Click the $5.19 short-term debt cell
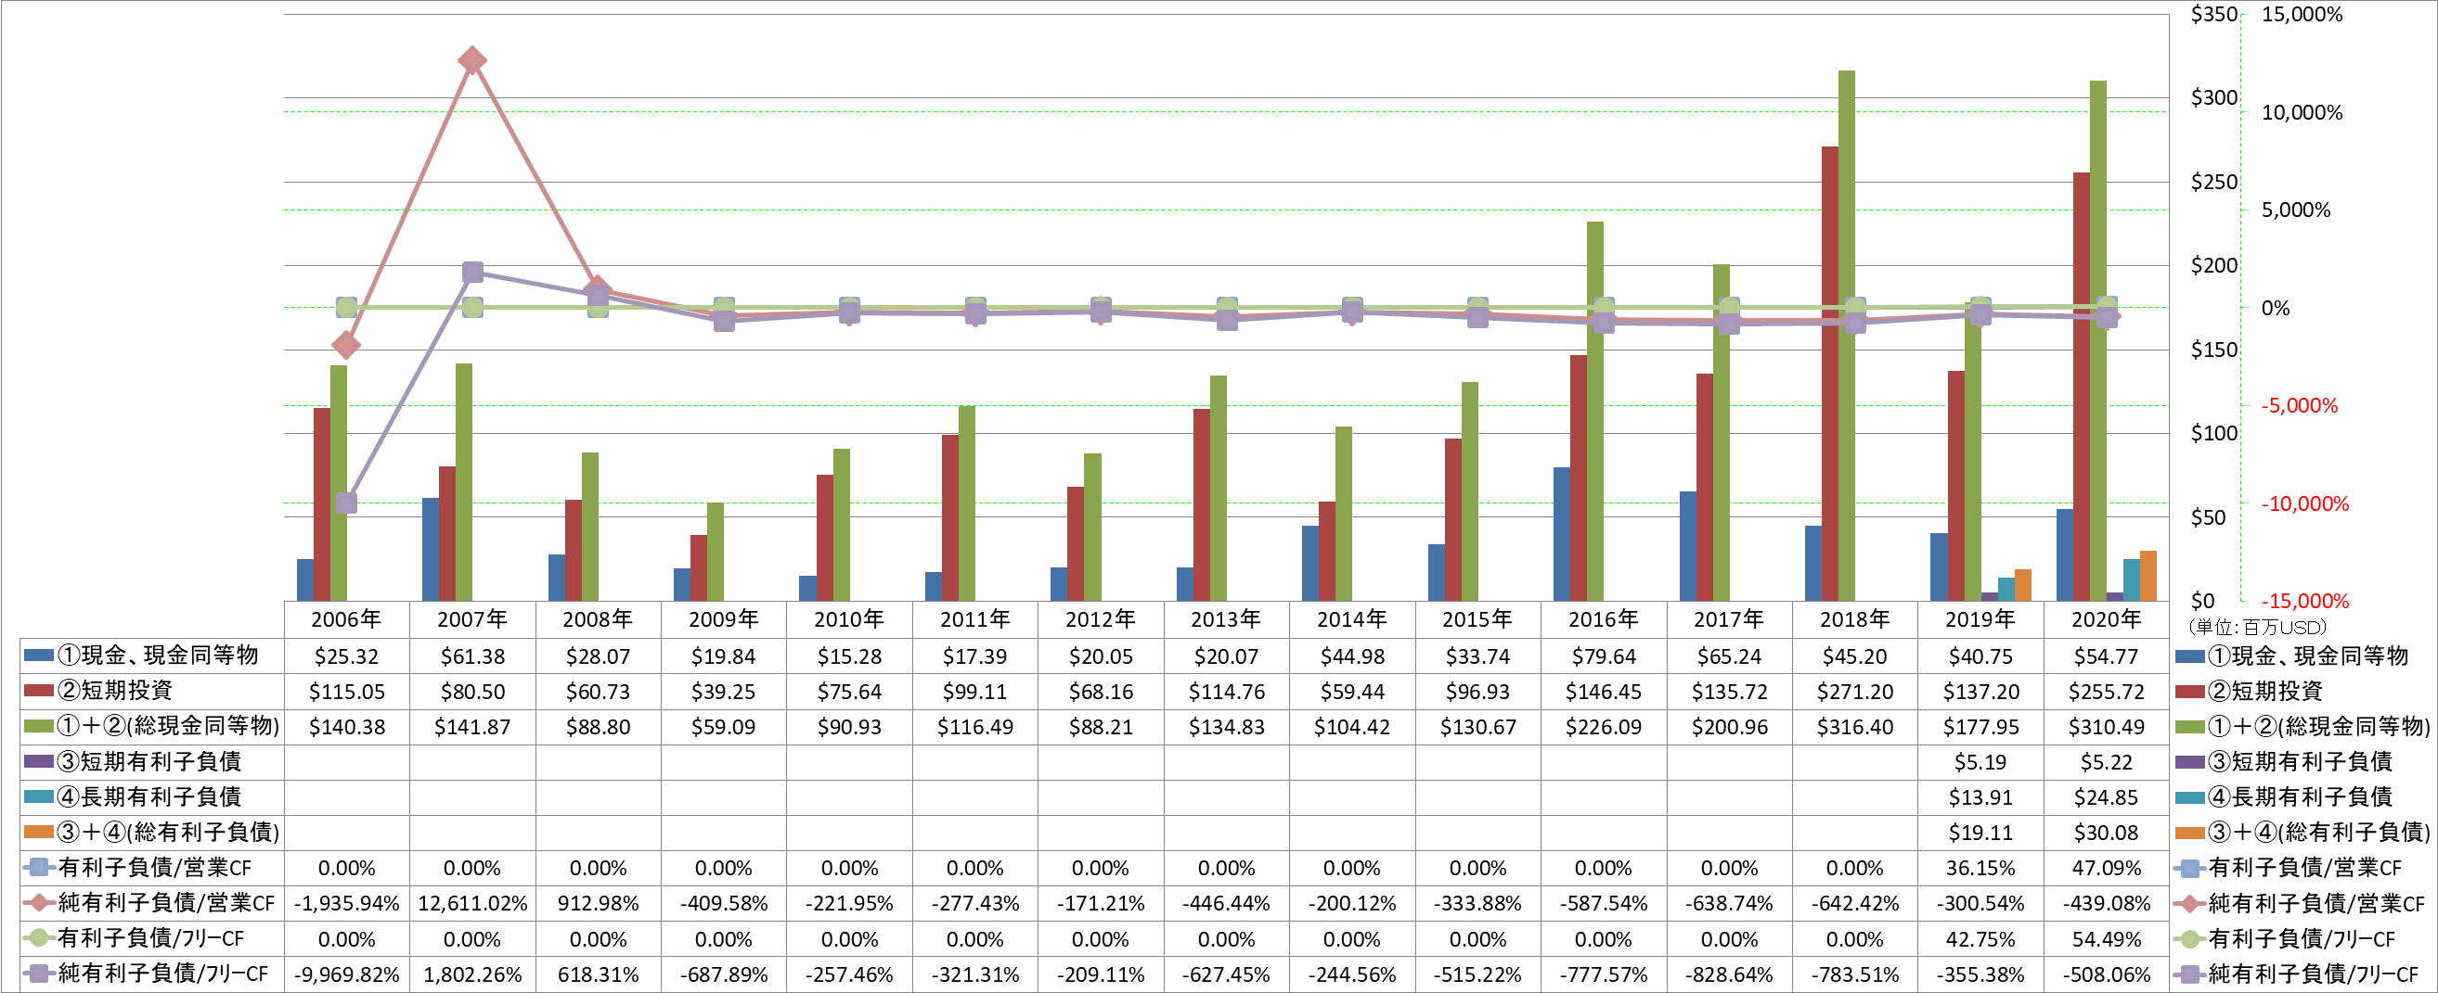 [1980, 762]
